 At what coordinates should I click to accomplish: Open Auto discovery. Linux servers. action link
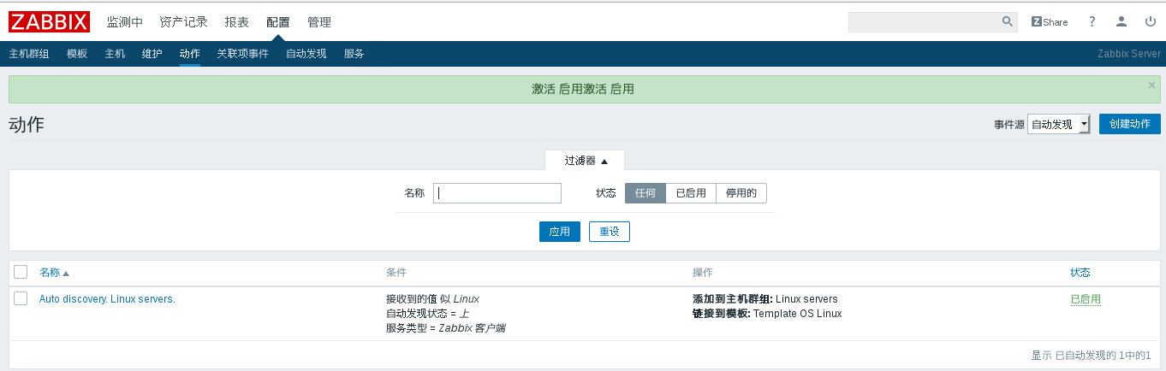click(x=107, y=299)
